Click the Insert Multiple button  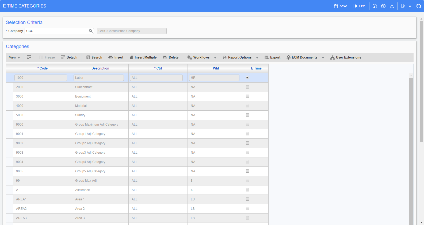pyautogui.click(x=143, y=57)
